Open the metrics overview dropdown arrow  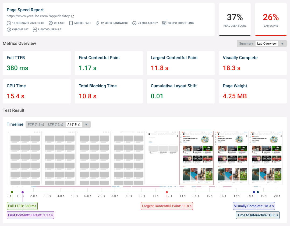tap(282, 44)
